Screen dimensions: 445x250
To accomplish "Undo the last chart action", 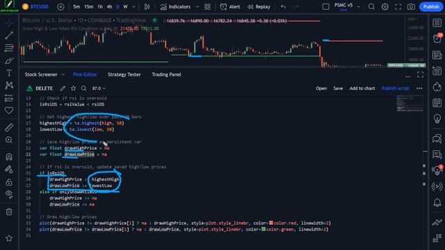I will [283, 7].
